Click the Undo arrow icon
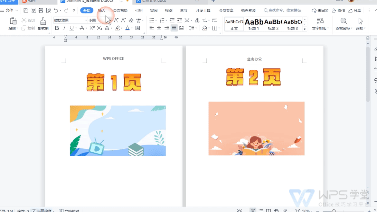The height and width of the screenshot is (212, 377). click(56, 10)
